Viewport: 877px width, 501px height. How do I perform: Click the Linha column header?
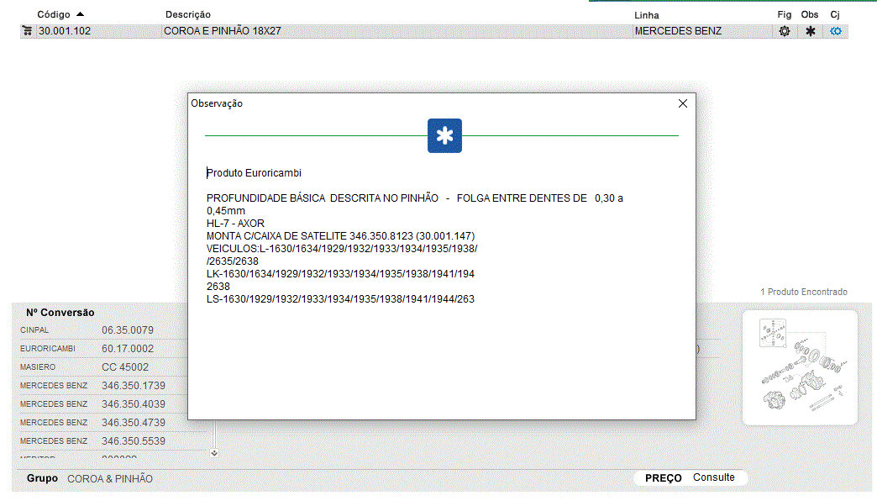point(646,15)
